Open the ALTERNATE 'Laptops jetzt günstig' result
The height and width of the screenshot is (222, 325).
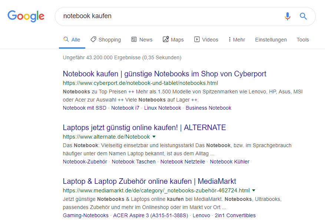tap(145, 127)
